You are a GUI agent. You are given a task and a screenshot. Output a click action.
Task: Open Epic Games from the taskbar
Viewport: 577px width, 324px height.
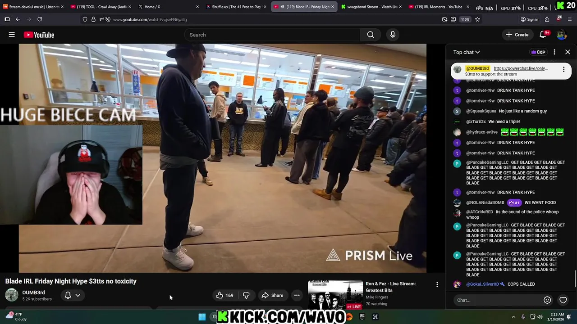pos(362,317)
